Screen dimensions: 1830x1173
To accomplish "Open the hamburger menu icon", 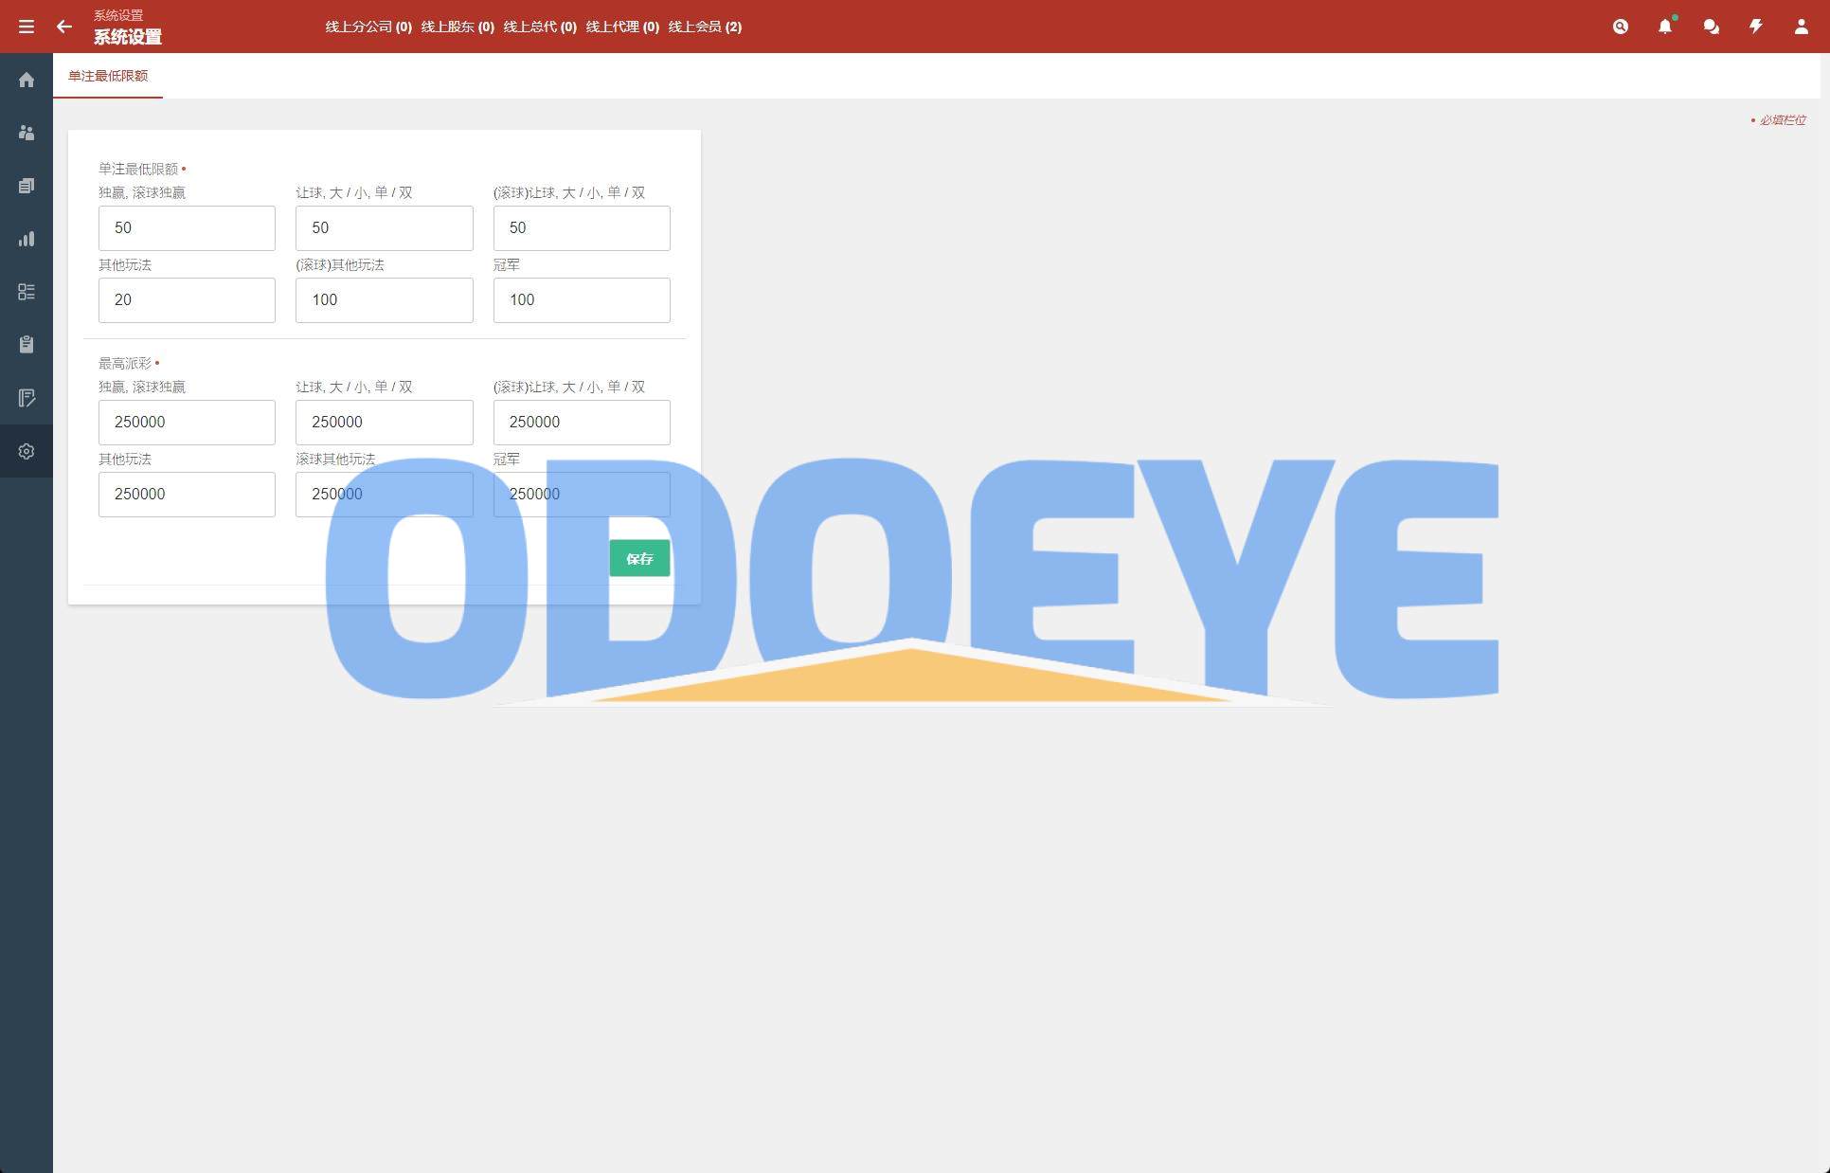I will coord(27,27).
